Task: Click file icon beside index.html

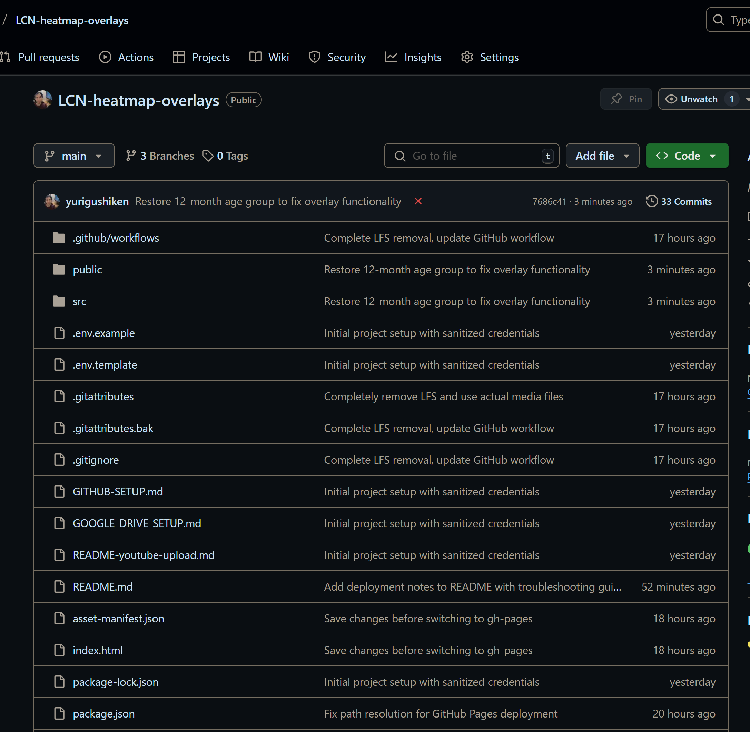Action: [59, 651]
